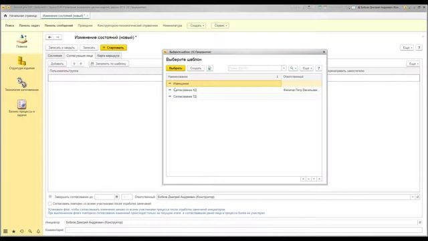Open Номенклатура in top panel
The width and height of the screenshot is (428, 241).
pos(173,25)
